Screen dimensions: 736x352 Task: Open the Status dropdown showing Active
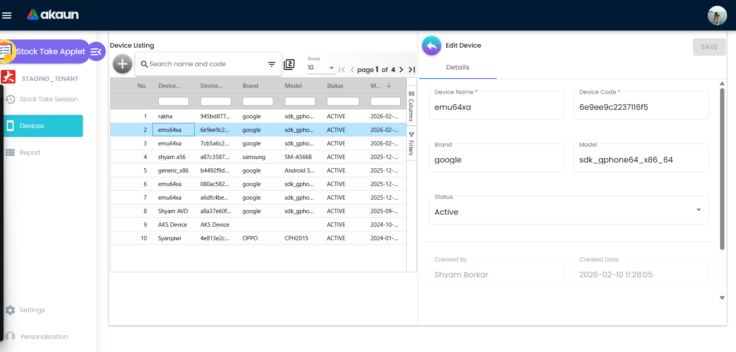[x=699, y=210]
